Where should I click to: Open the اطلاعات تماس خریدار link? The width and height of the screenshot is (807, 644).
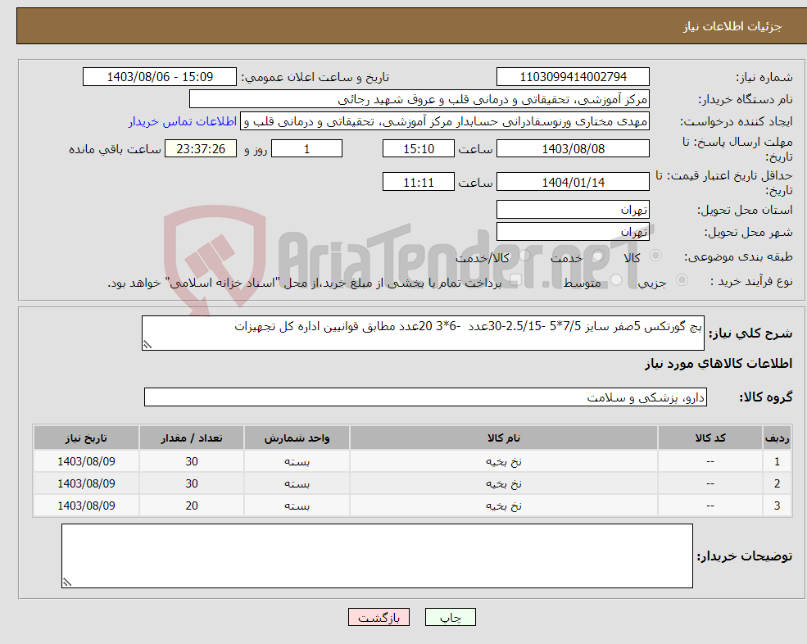coord(183,121)
